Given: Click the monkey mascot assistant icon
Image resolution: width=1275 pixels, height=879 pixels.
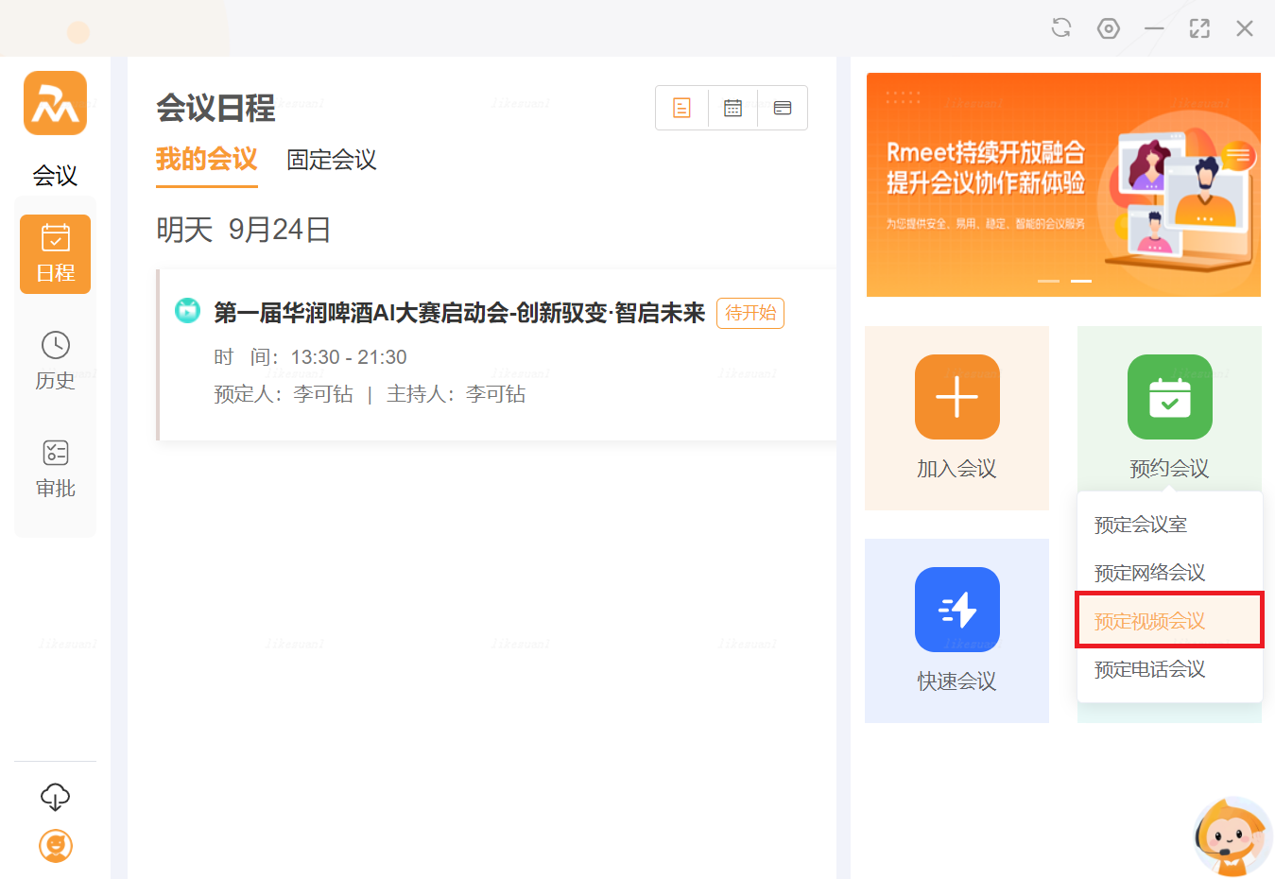Looking at the screenshot, I should click(1231, 836).
